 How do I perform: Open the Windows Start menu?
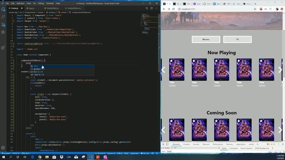pyautogui.click(x=3, y=157)
